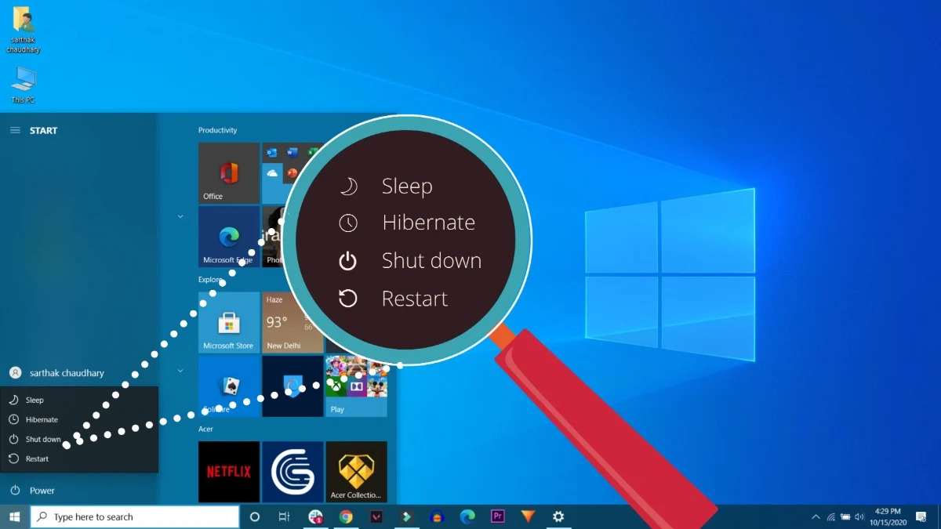Viewport: 941px width, 529px height.
Task: Choose Restart in the Start power list
Action: [x=36, y=459]
